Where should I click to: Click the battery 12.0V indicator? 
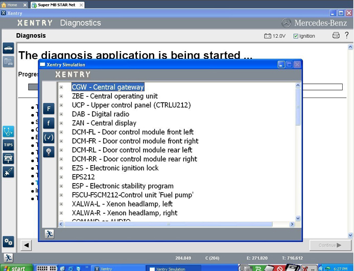pyautogui.click(x=275, y=36)
